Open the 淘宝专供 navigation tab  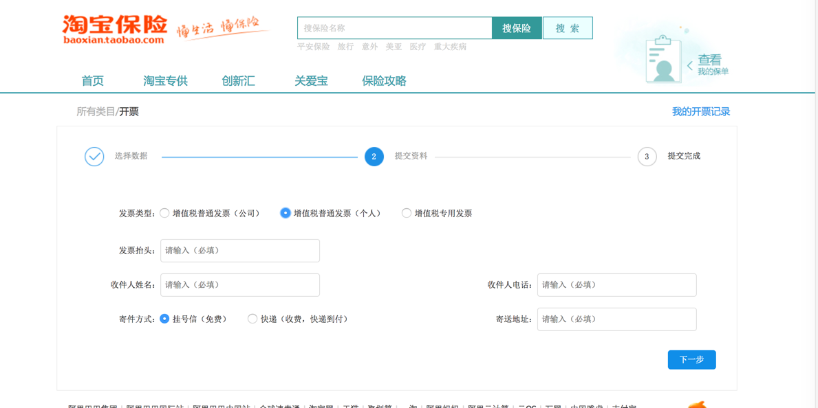165,81
